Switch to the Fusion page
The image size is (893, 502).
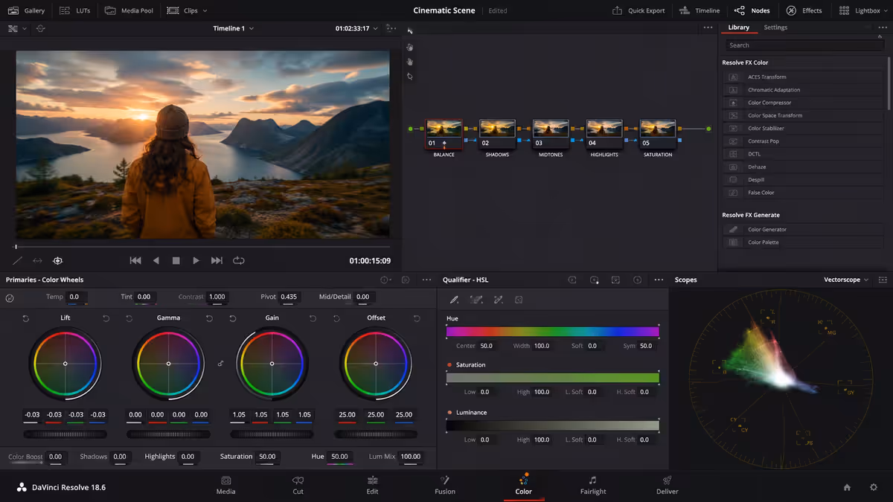[x=445, y=486]
